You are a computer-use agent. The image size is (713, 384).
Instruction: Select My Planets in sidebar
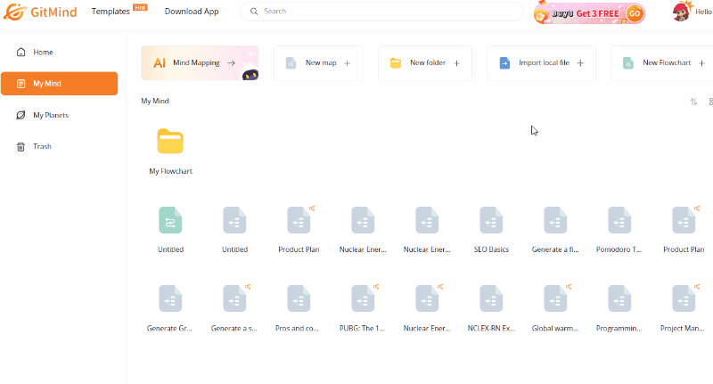(50, 115)
